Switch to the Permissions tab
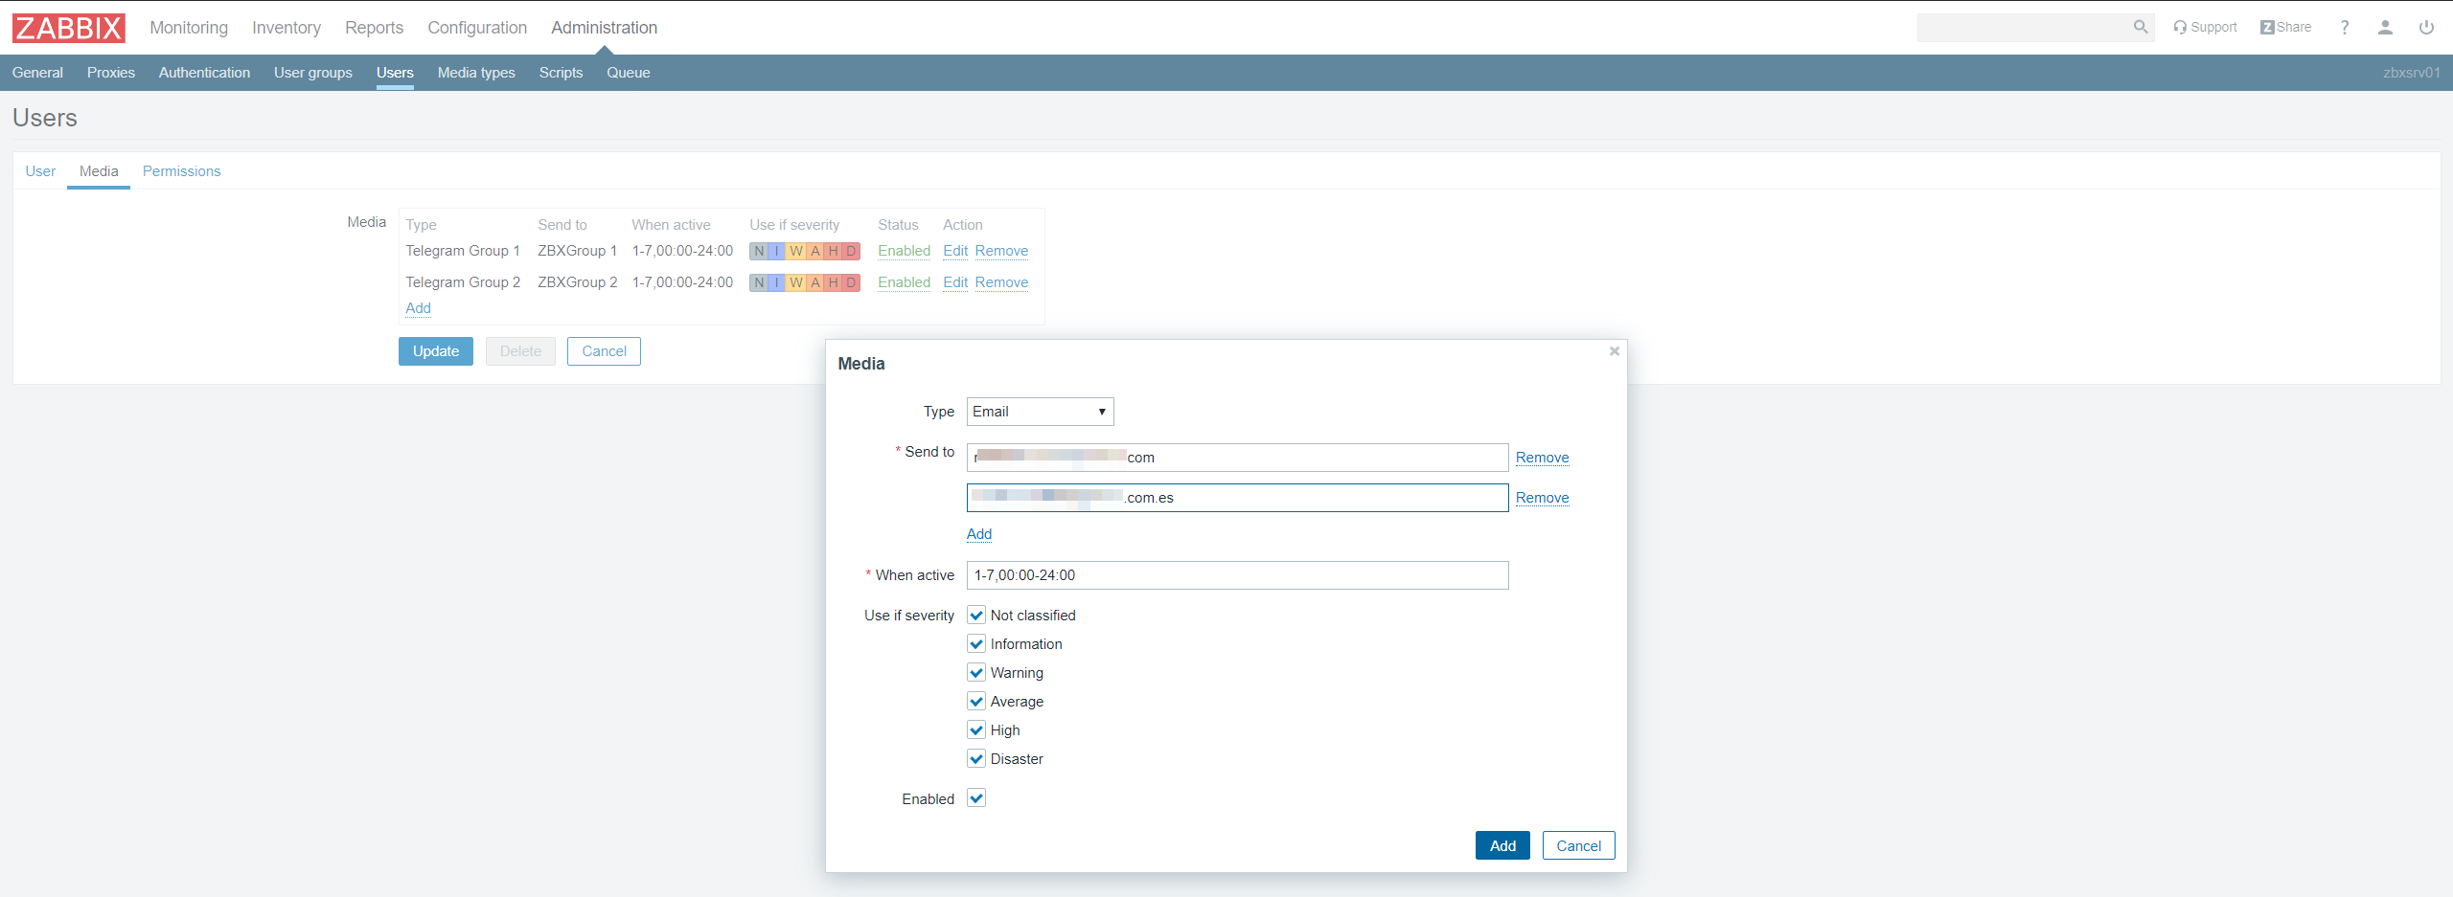This screenshot has height=897, width=2453. click(x=181, y=171)
